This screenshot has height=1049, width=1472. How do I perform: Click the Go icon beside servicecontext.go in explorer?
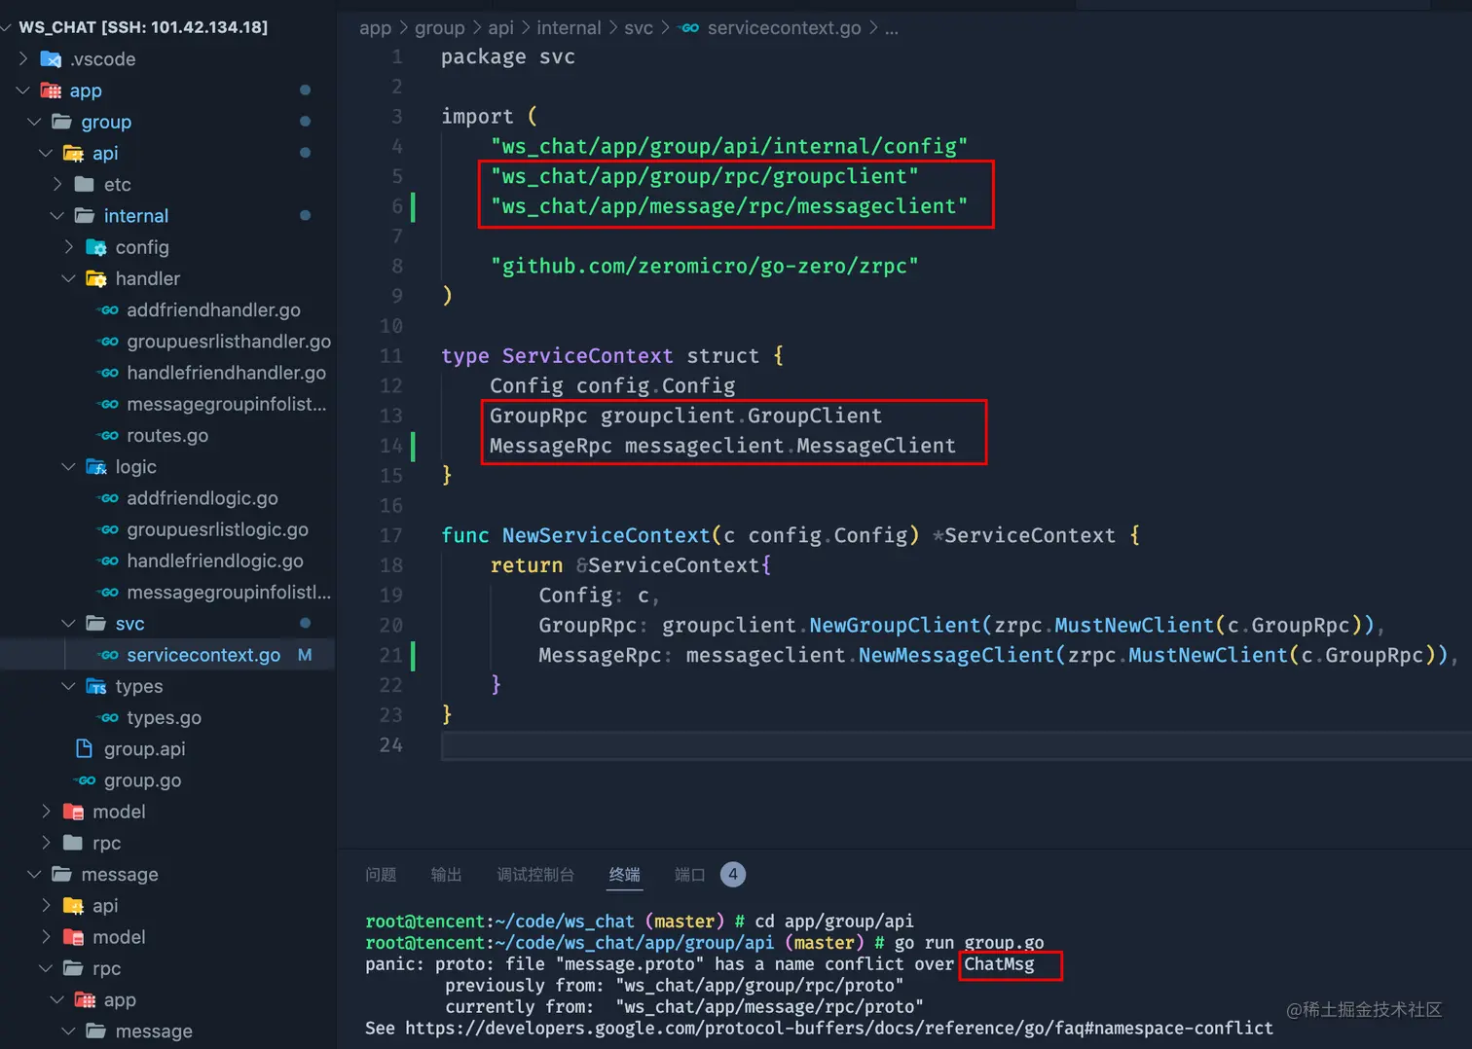108,655
